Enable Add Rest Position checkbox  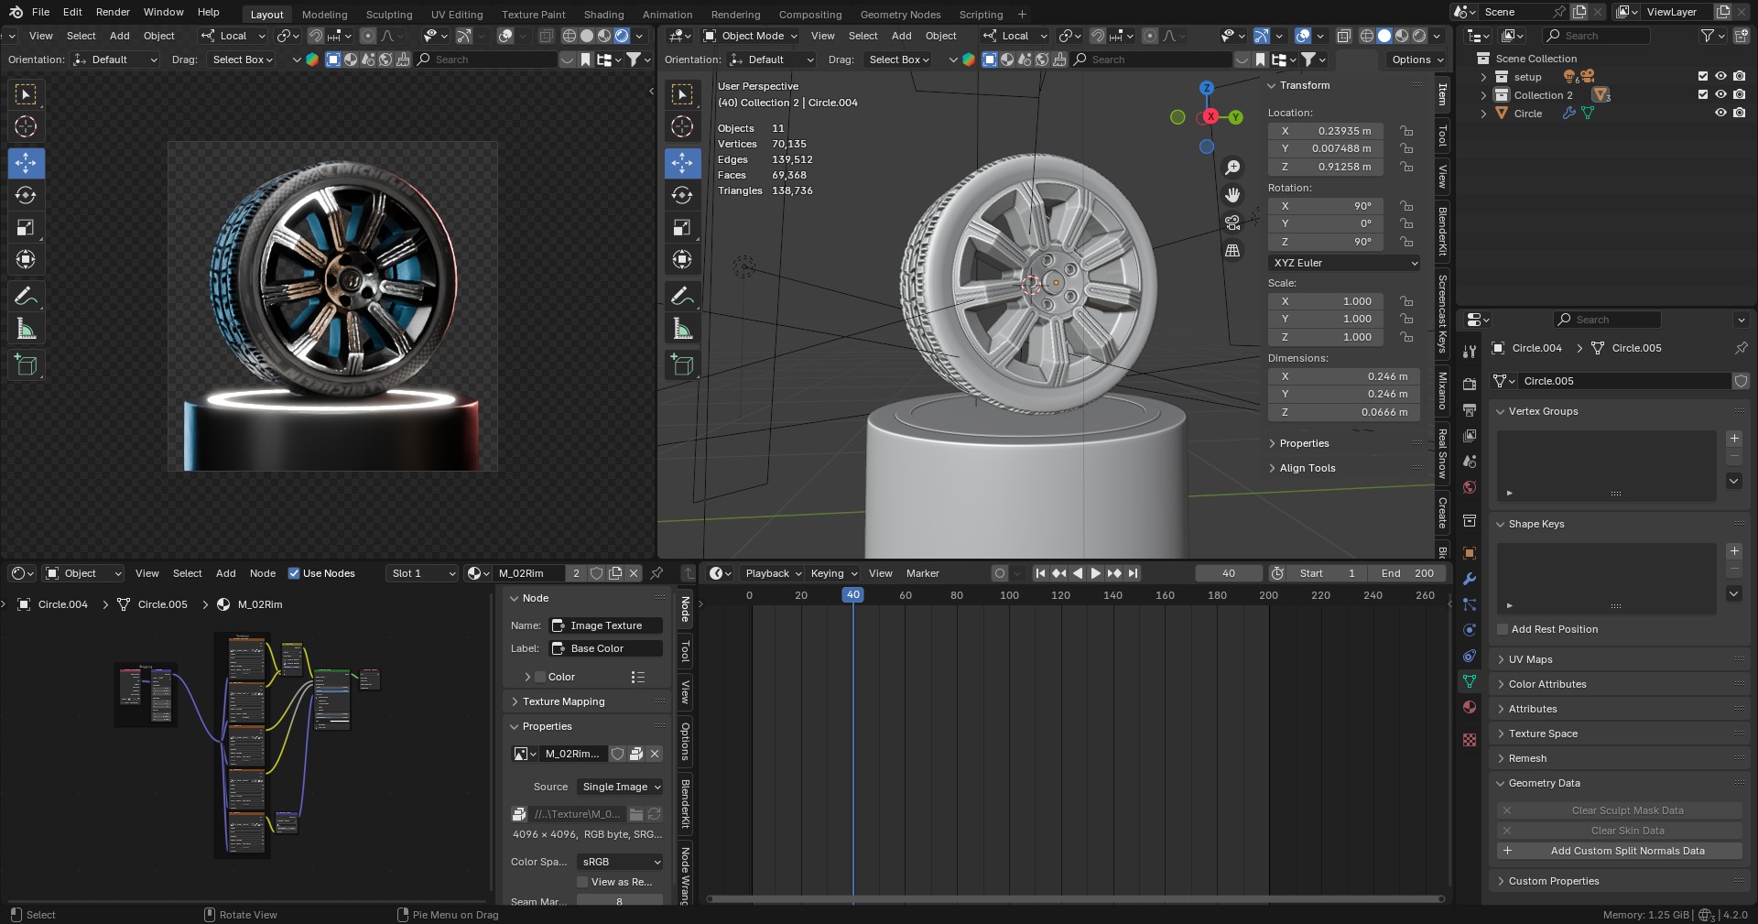tap(1503, 629)
